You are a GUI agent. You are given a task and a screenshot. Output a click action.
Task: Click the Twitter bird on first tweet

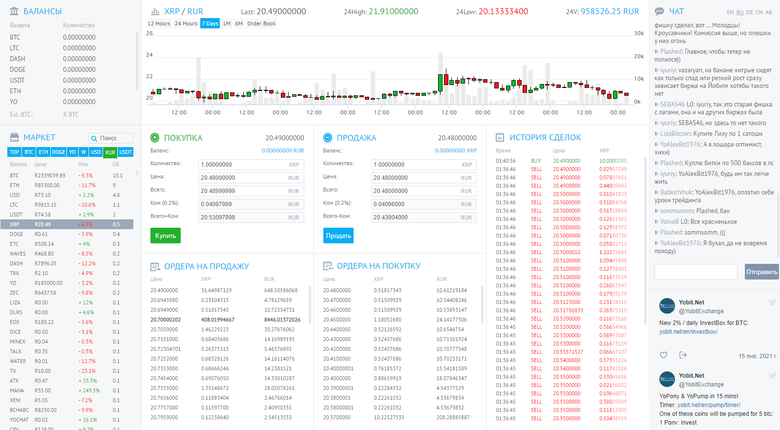pos(772,302)
